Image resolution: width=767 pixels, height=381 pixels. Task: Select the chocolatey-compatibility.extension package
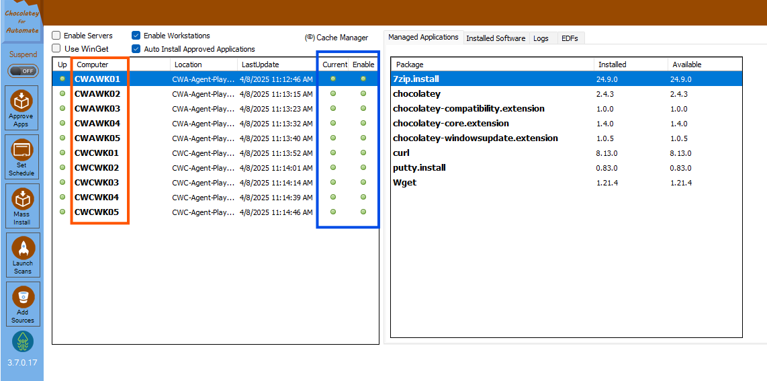click(x=566, y=109)
